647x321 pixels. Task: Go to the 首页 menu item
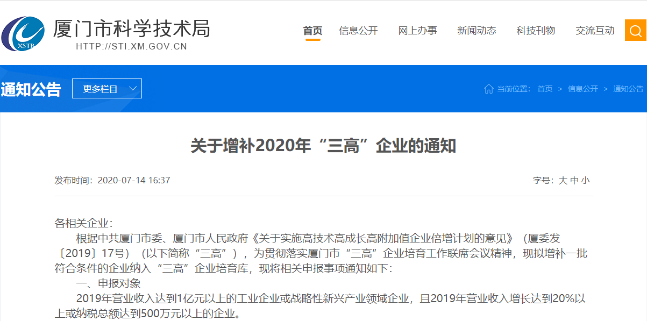[312, 31]
